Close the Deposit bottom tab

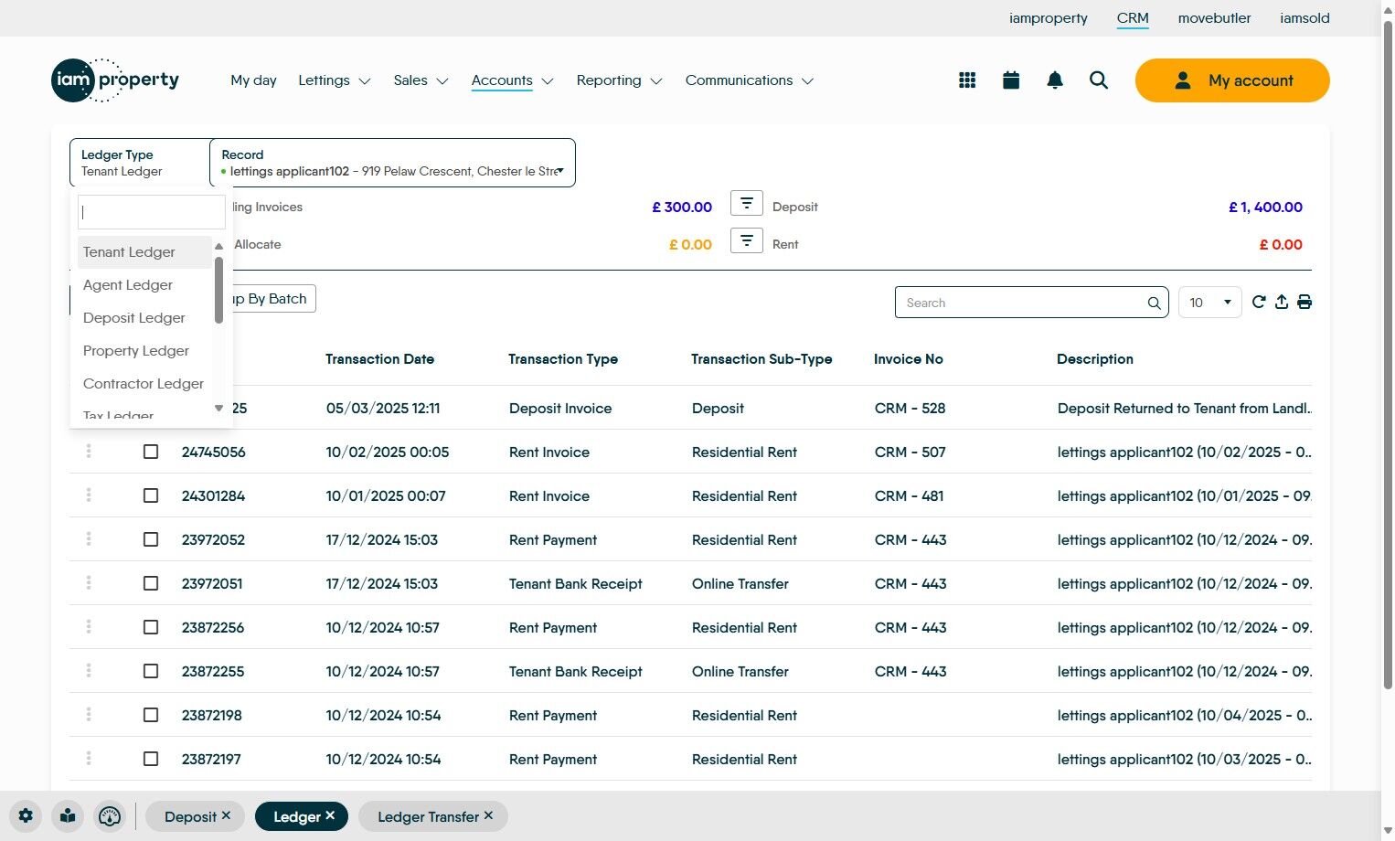(x=226, y=815)
